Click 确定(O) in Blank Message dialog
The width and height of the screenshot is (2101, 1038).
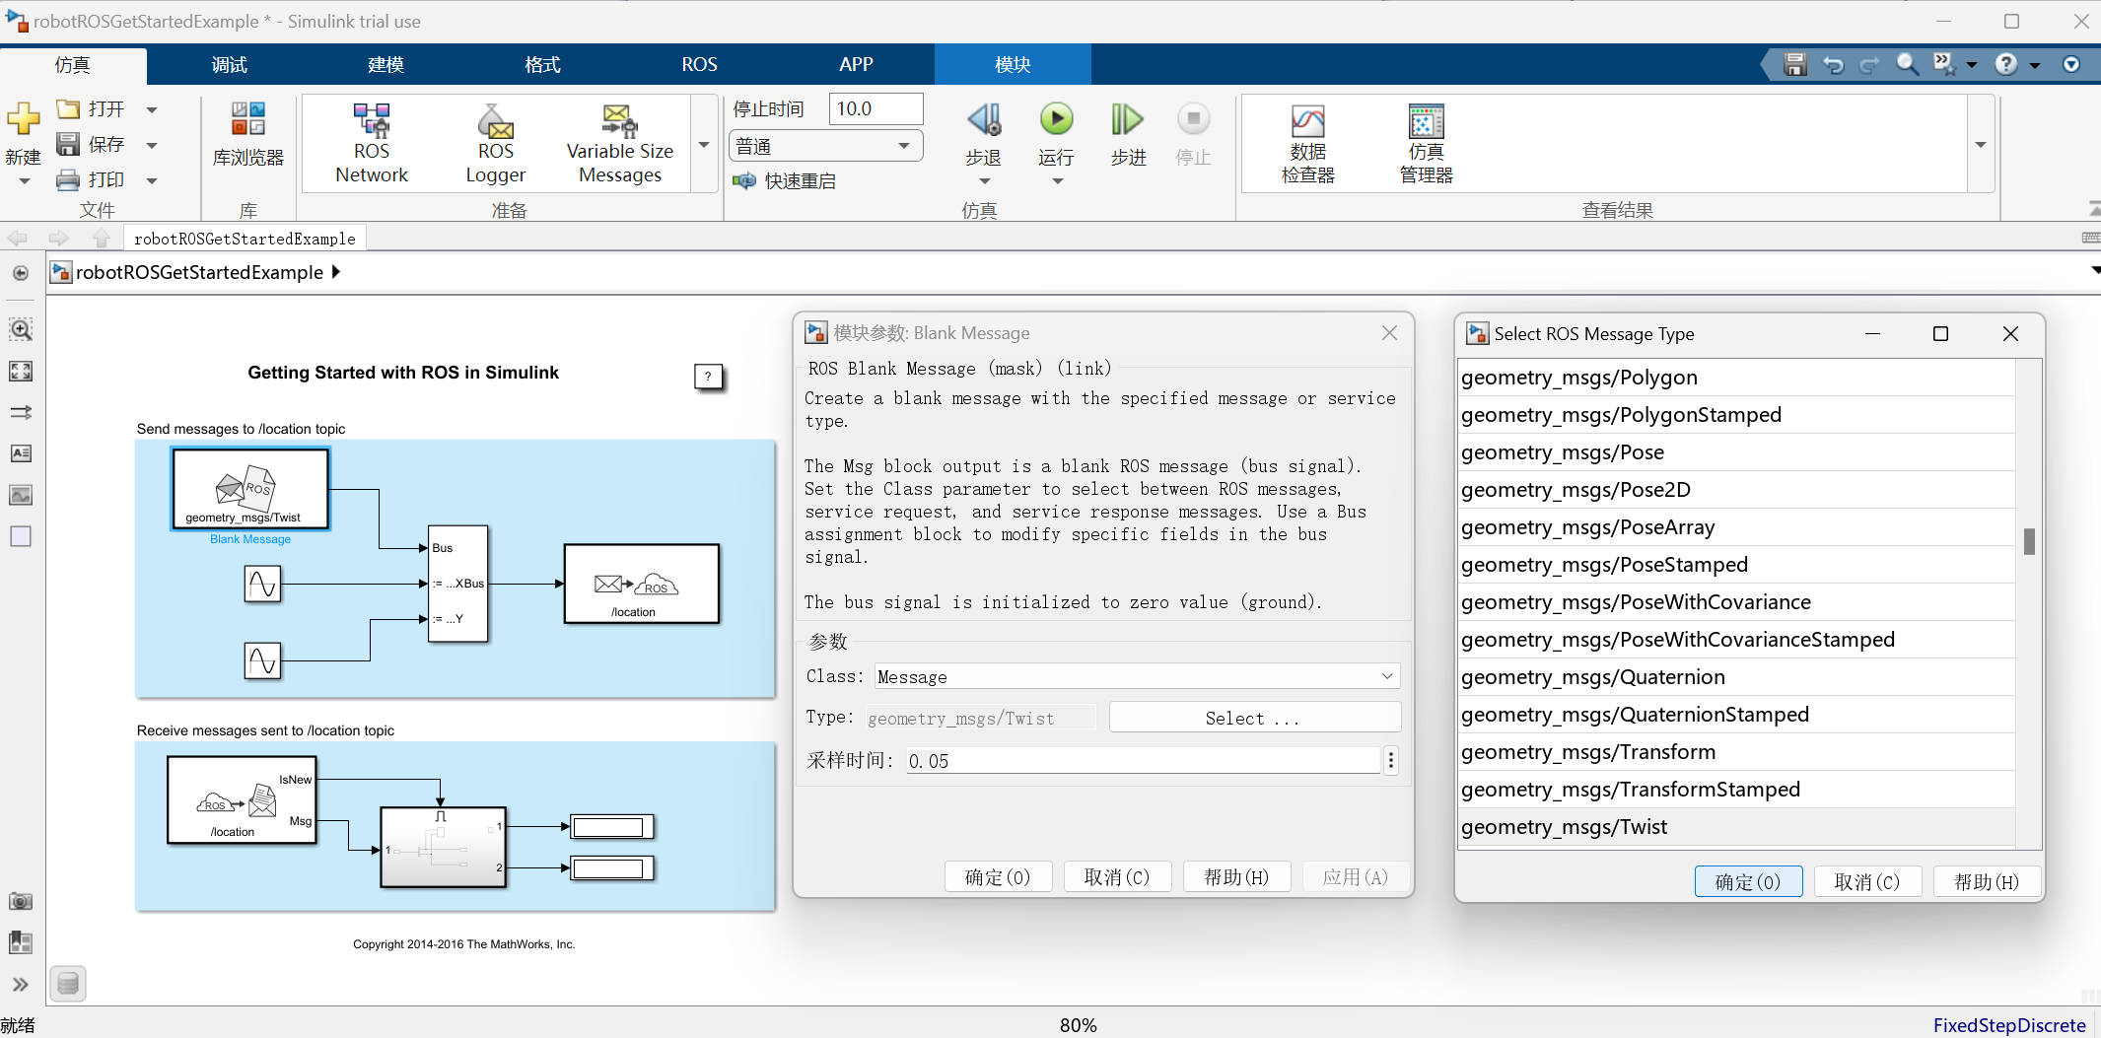[998, 876]
